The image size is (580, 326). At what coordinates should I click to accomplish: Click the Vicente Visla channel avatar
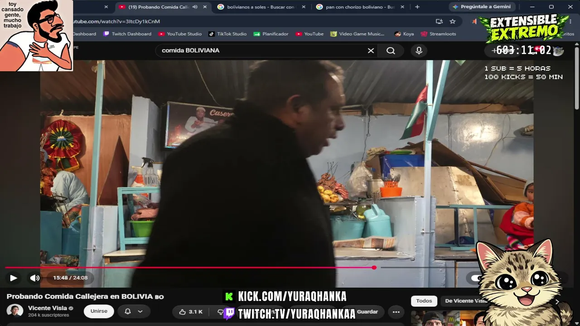(14, 311)
